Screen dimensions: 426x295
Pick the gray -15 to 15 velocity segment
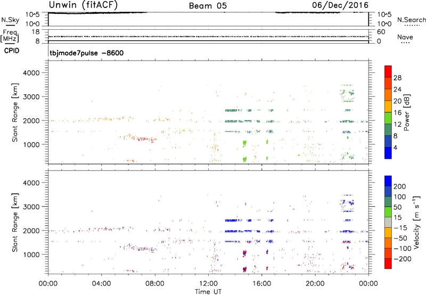click(388, 222)
